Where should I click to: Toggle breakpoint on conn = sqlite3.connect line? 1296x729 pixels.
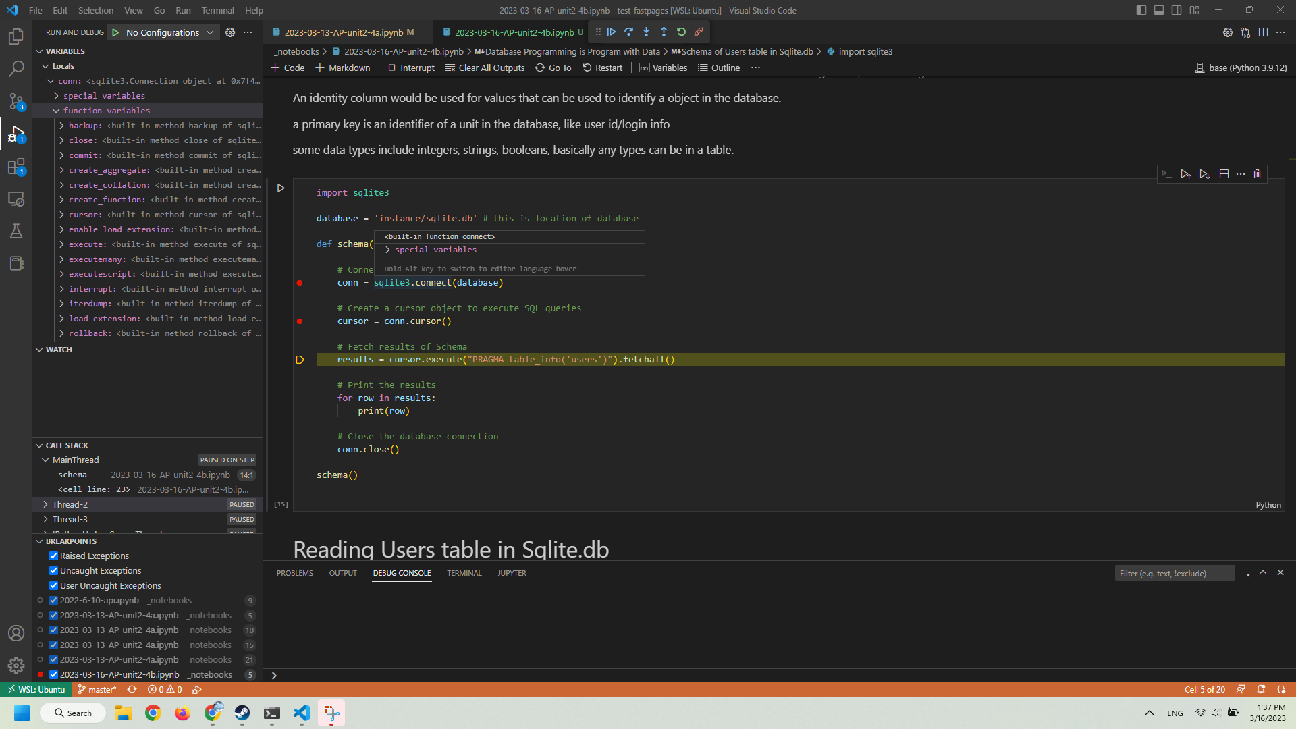[x=300, y=283]
